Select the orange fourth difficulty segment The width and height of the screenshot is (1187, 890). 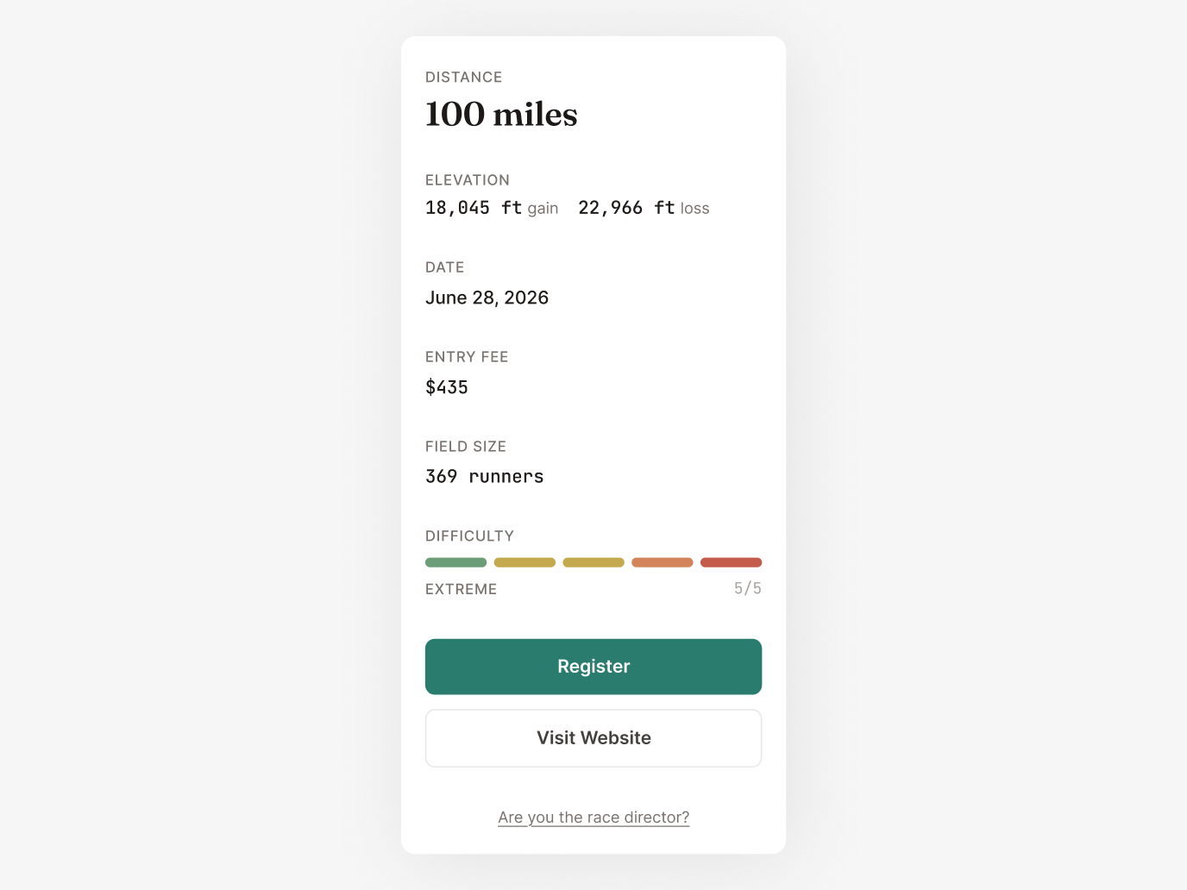pyautogui.click(x=663, y=562)
